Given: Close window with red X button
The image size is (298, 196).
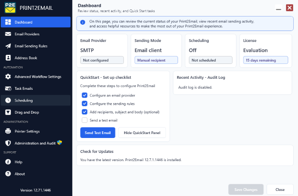Looking at the screenshot, I should (289, 8).
